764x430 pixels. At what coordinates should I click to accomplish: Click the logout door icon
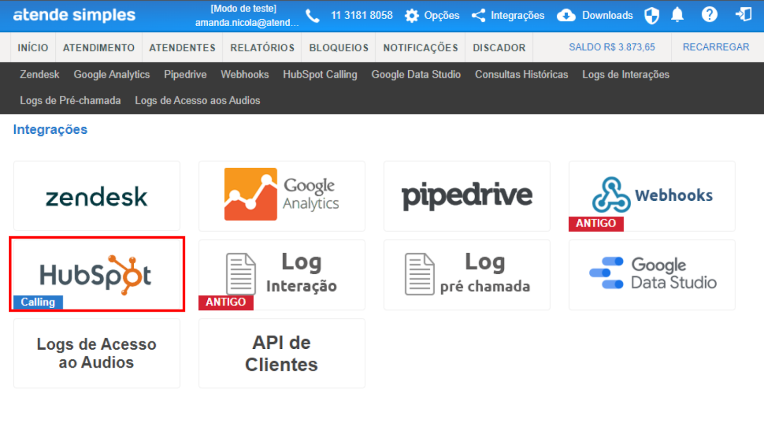click(743, 14)
